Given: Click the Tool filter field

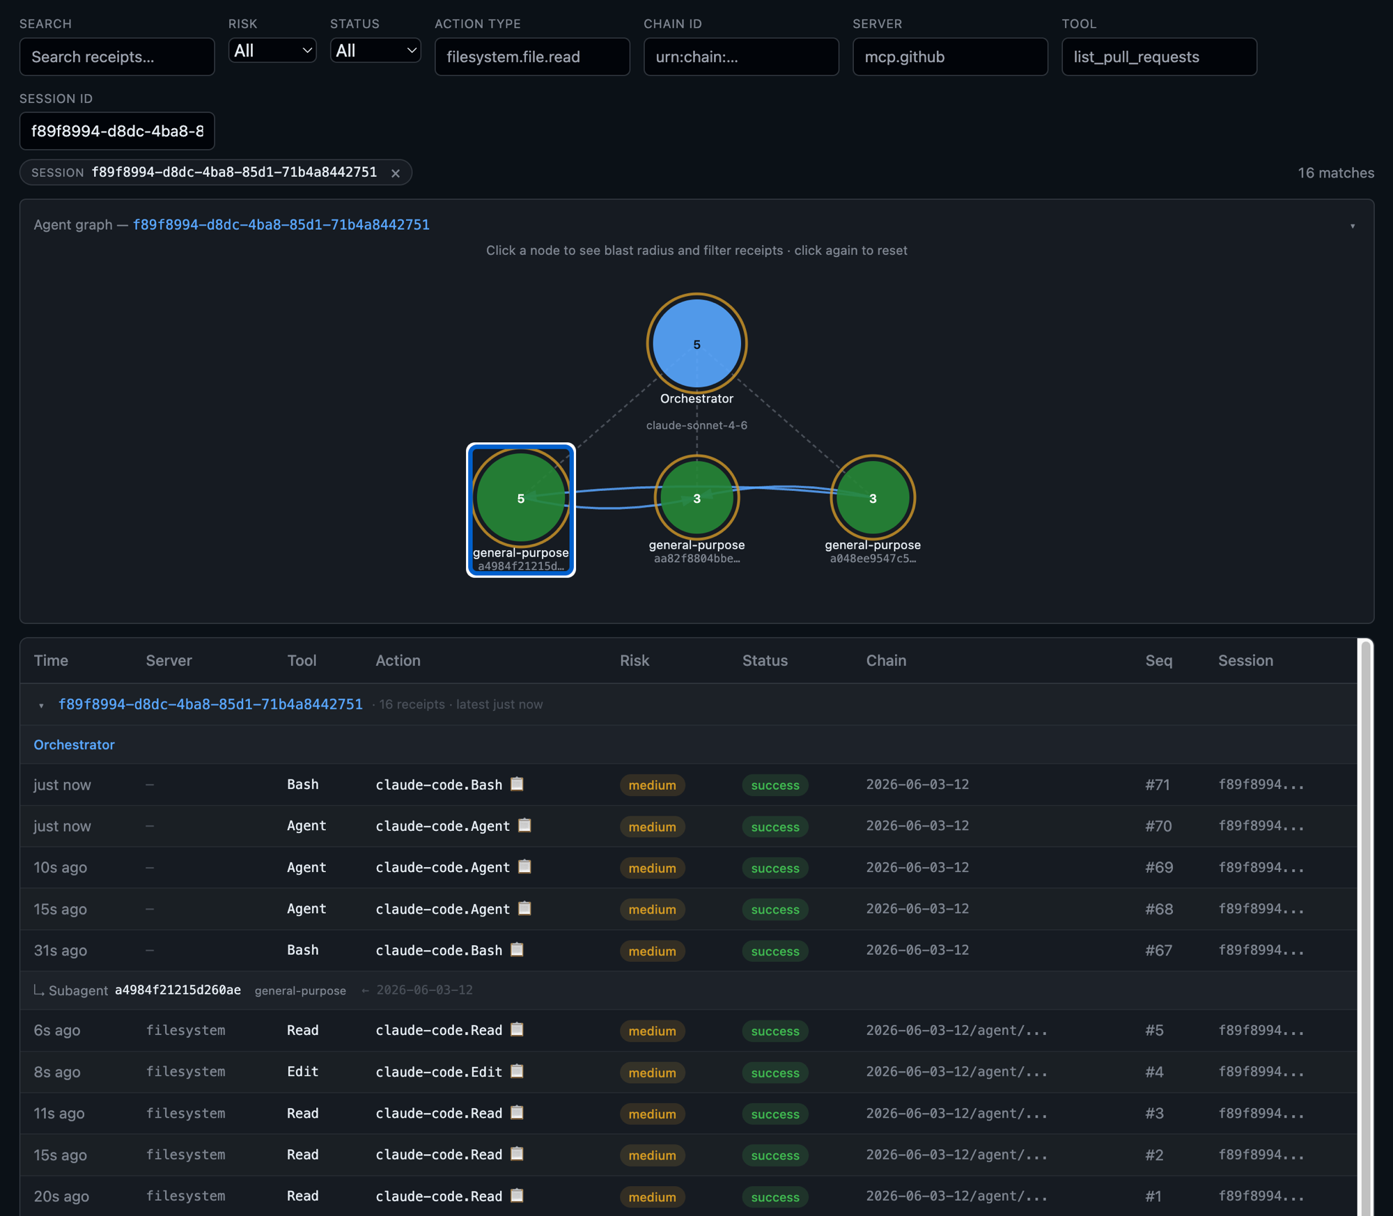Looking at the screenshot, I should pyautogui.click(x=1159, y=56).
